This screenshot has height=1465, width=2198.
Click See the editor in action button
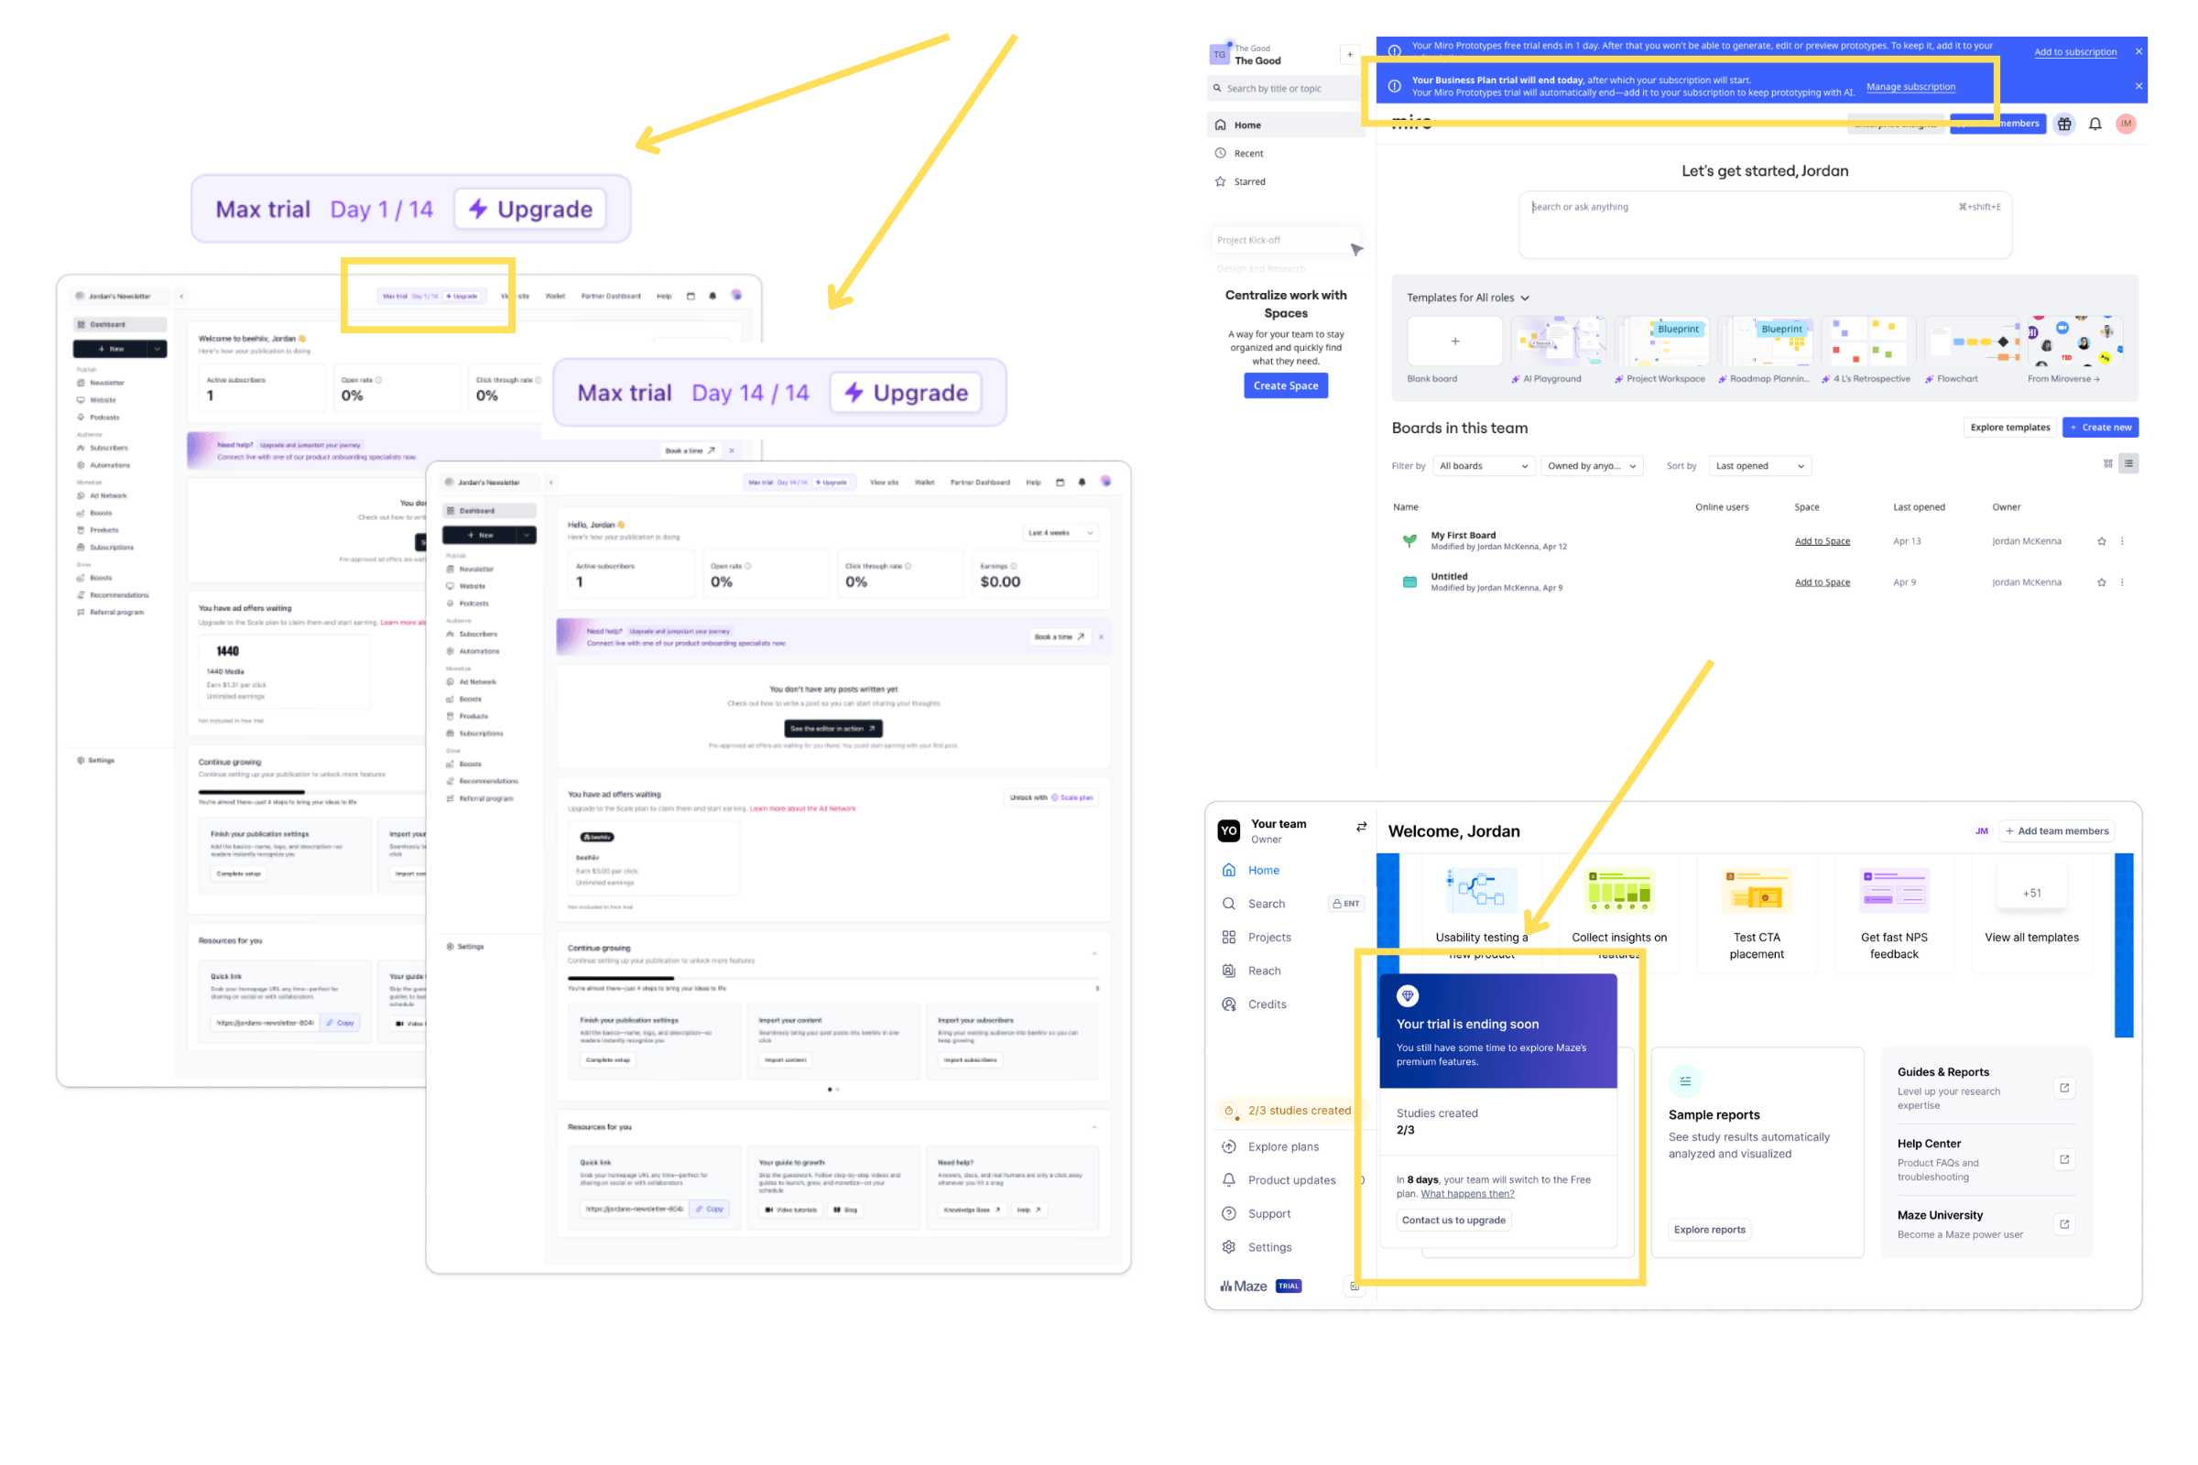click(x=832, y=729)
